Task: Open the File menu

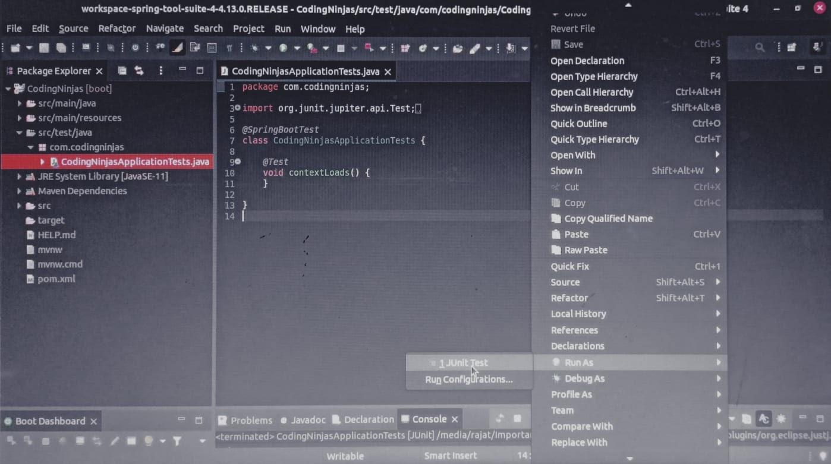Action: tap(14, 29)
